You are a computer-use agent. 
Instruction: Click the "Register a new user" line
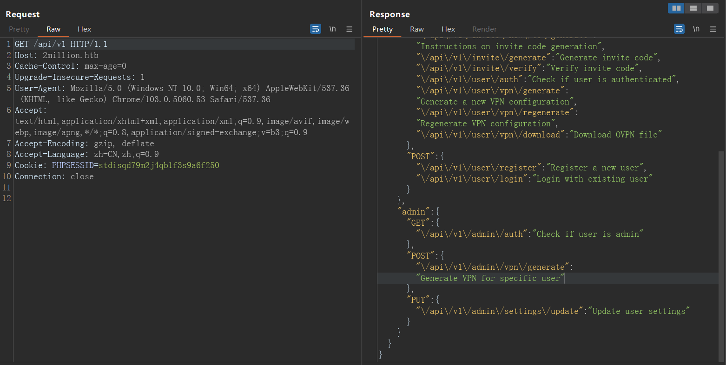tap(531, 168)
